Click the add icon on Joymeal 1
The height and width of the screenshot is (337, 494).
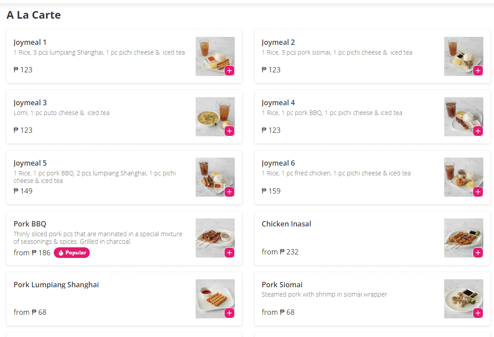[x=230, y=70]
